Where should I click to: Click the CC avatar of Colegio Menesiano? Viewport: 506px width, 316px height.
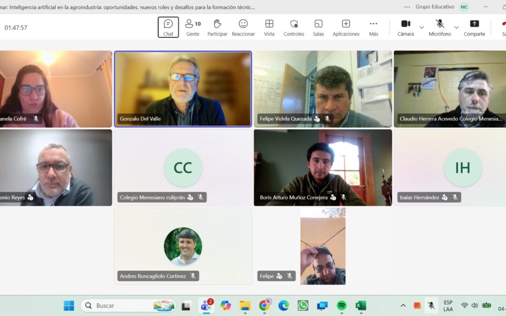[x=183, y=168]
